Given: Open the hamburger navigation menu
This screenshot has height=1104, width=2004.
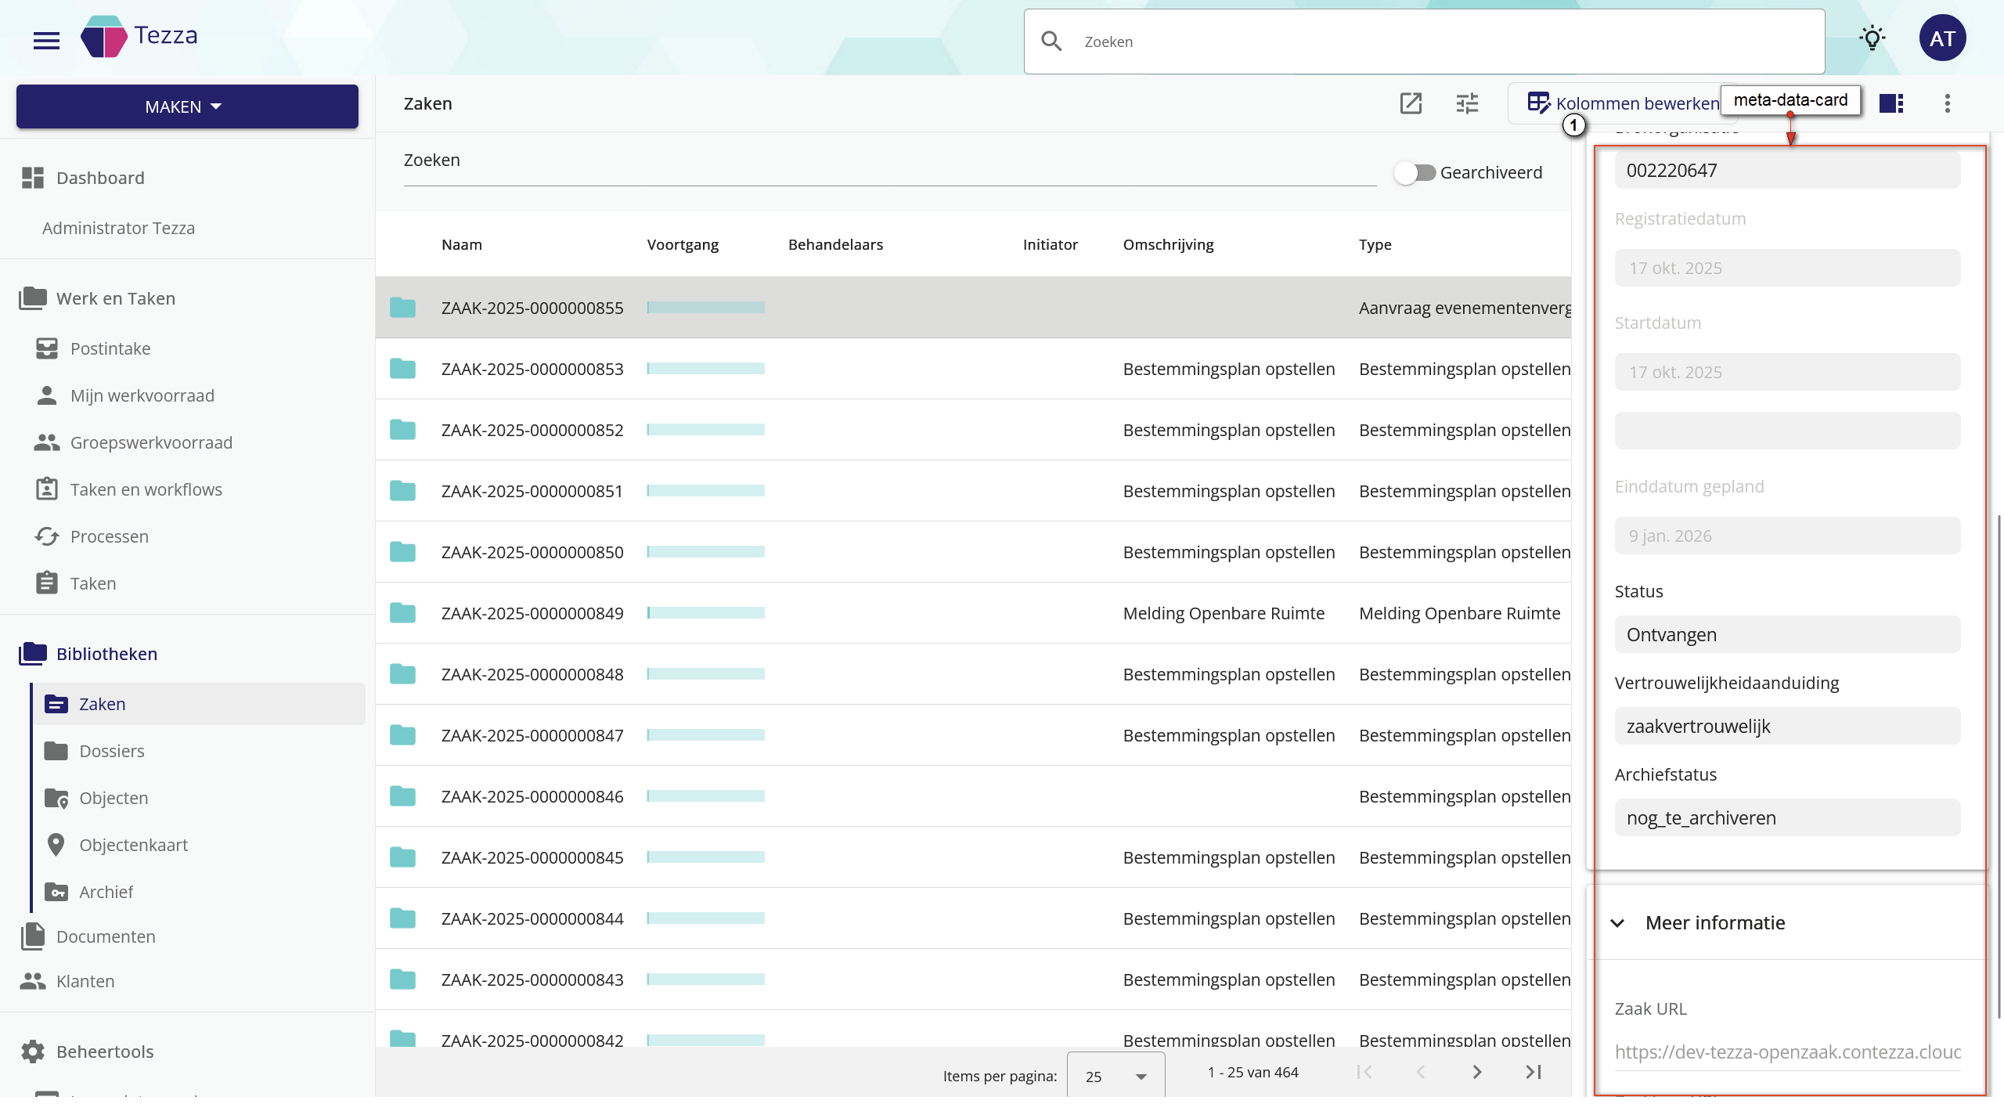Looking at the screenshot, I should pyautogui.click(x=46, y=40).
